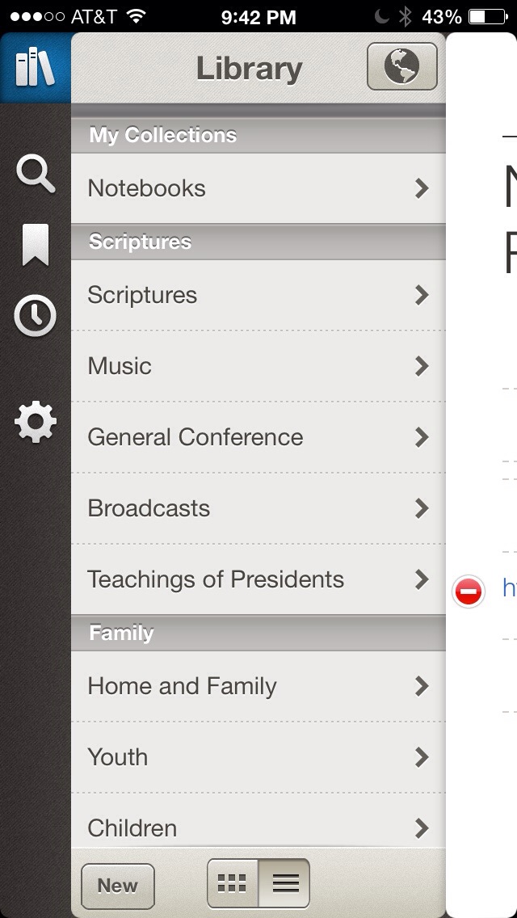Select the Youth collection
This screenshot has height=918, width=517.
(x=258, y=757)
